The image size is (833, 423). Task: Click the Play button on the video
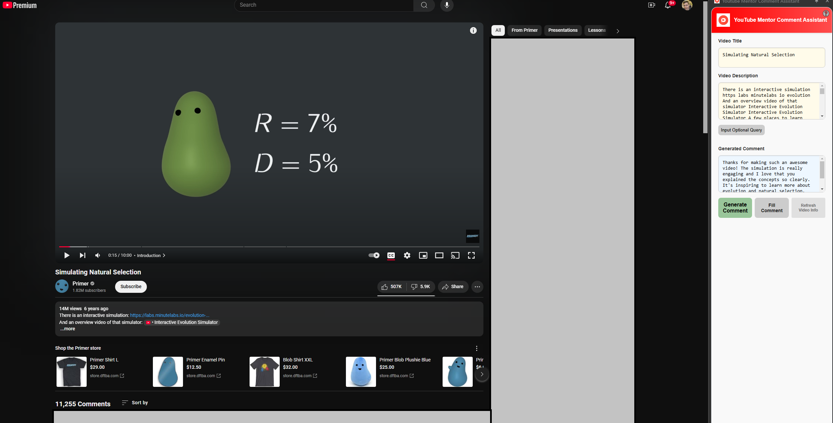pyautogui.click(x=67, y=255)
